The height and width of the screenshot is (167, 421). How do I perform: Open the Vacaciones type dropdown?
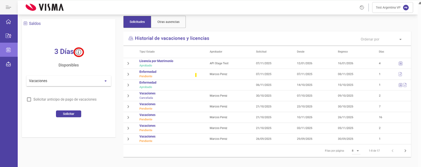(69, 81)
